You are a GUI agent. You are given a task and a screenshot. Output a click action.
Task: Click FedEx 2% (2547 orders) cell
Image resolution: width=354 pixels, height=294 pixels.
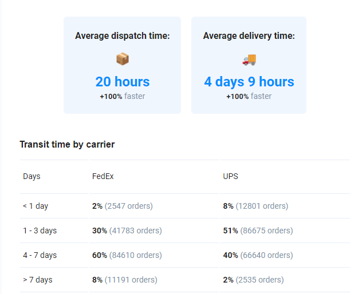(x=123, y=206)
